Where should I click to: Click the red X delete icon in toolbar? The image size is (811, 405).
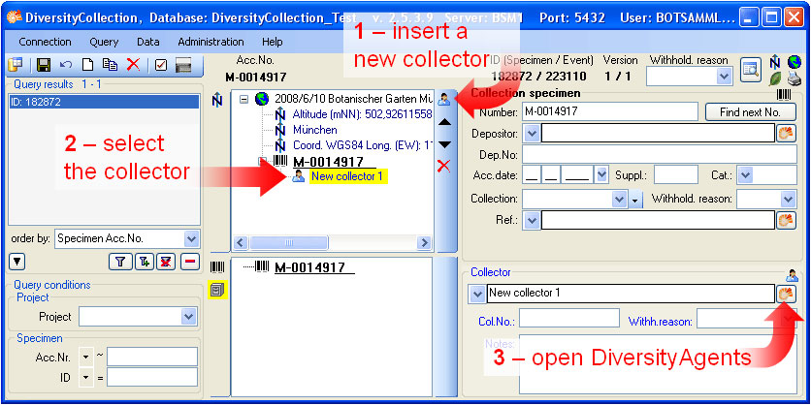(133, 65)
